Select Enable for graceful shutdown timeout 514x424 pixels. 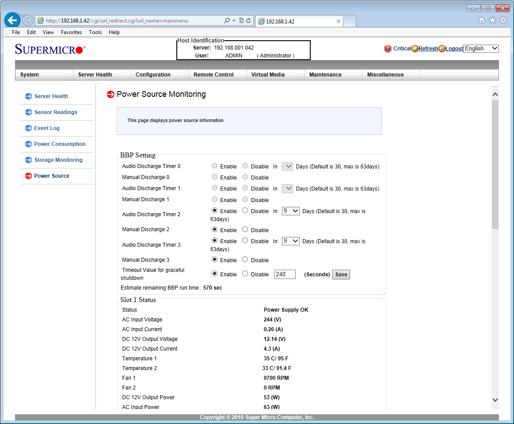click(214, 274)
